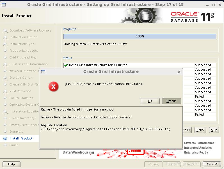Click the 100% progress bar
Viewport: 224px width, 169px height.
coord(140,36)
